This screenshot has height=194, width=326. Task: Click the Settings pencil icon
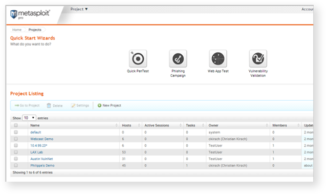tap(73, 105)
